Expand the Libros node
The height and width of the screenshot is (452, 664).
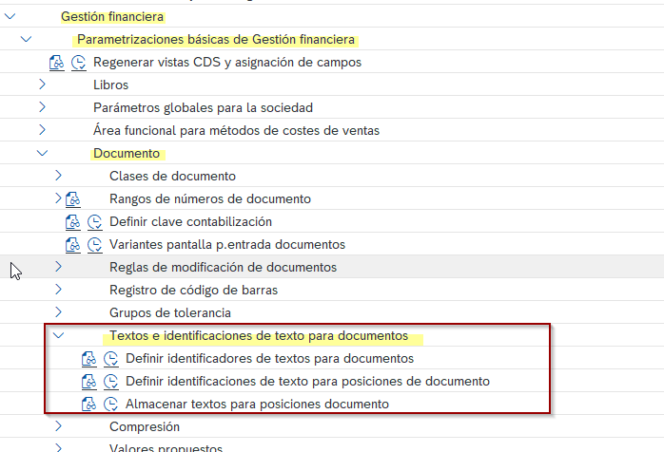point(42,85)
